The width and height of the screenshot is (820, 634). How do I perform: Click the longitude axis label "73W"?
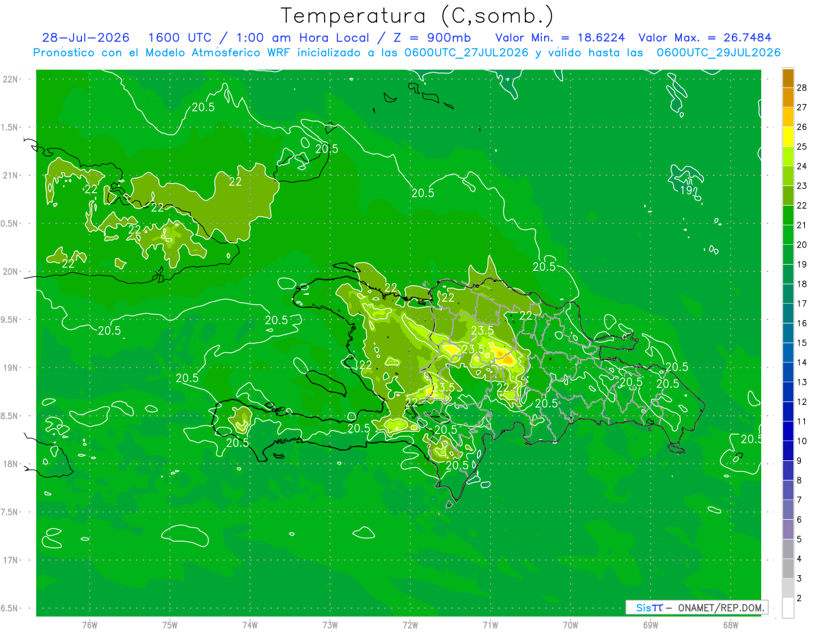tap(330, 624)
